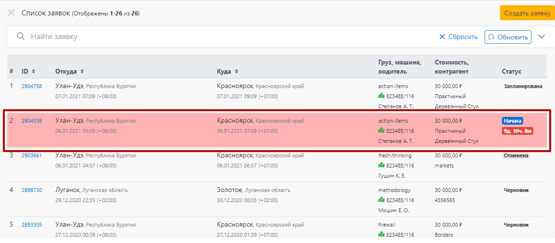Click the Создать заявку button
Image resolution: width=555 pixels, height=243 pixels.
click(528, 13)
